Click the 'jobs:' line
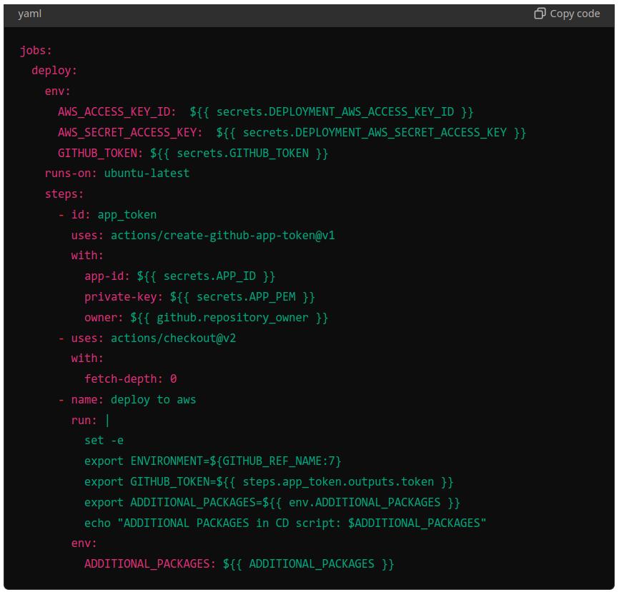 pyautogui.click(x=36, y=51)
